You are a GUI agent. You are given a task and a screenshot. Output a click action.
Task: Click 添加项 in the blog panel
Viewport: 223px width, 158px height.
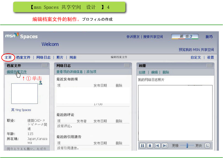coord(91,72)
